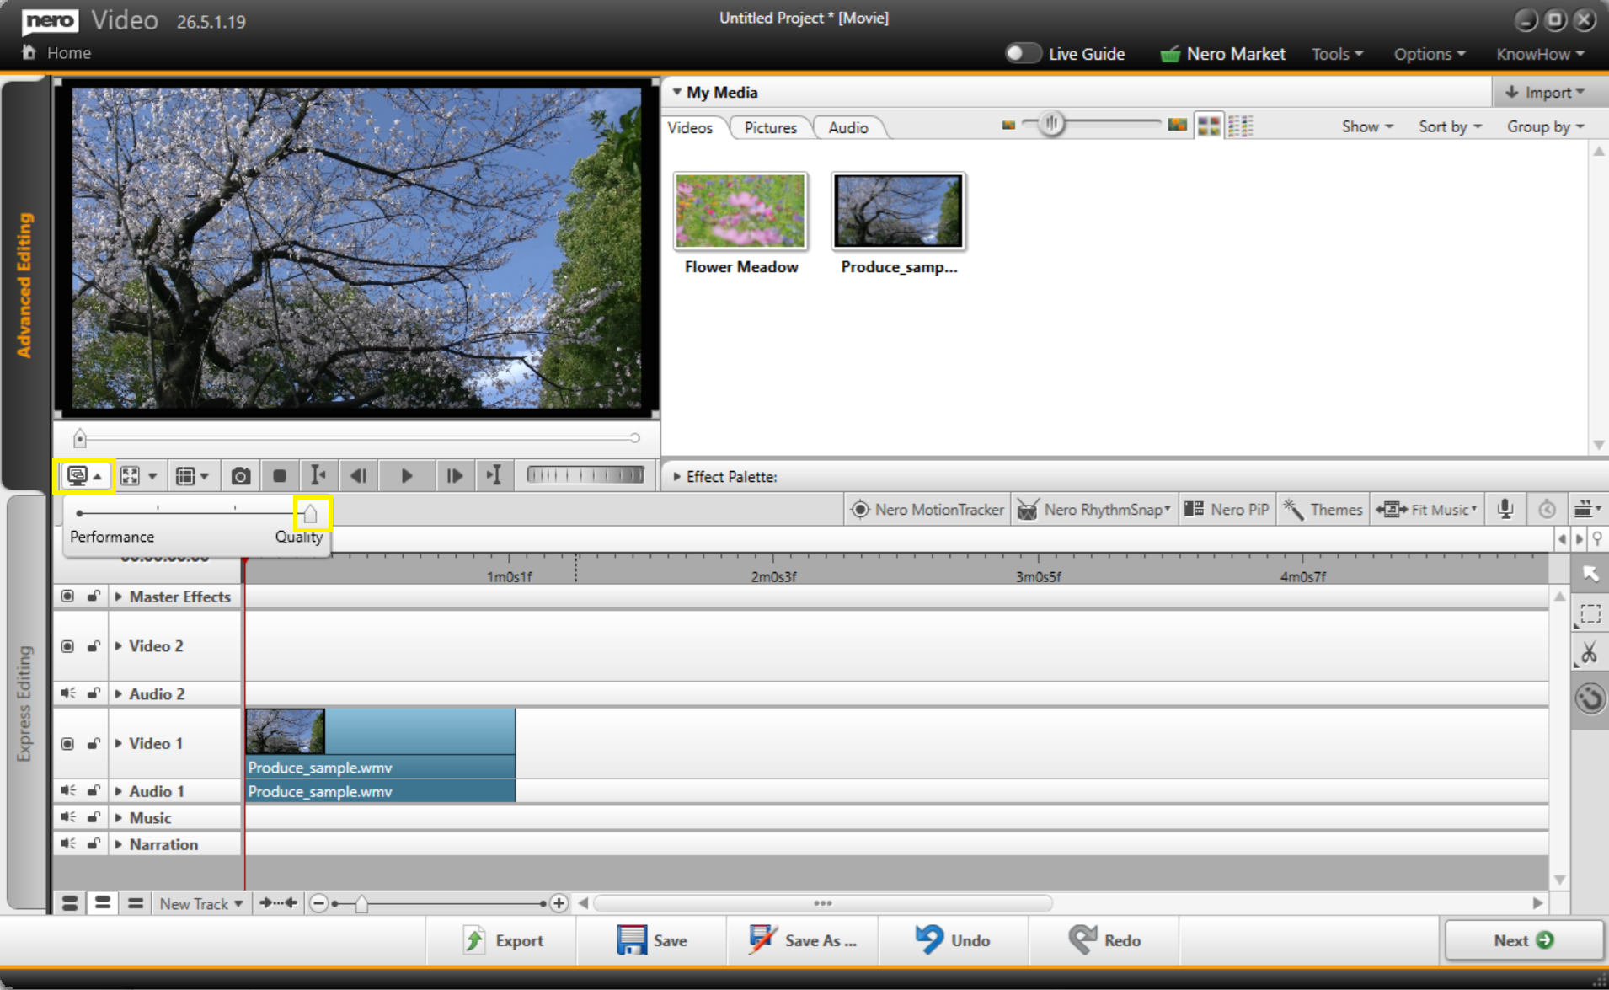This screenshot has height=990, width=1609.
Task: Expand the Video 2 track
Action: 119,646
